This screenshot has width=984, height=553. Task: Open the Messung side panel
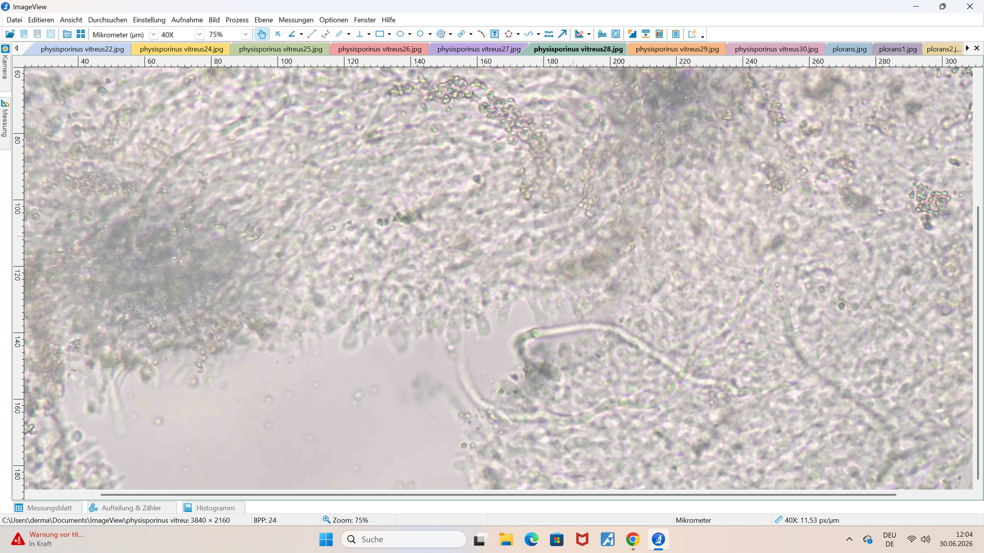[5, 119]
